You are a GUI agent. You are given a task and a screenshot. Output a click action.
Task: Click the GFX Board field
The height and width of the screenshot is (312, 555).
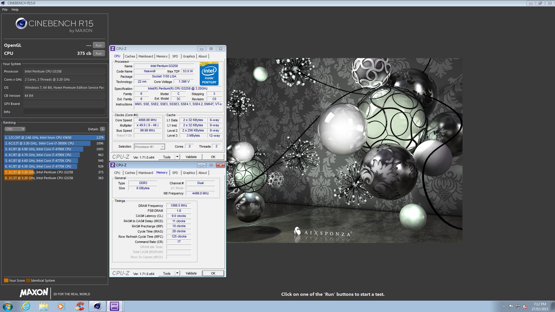64,104
